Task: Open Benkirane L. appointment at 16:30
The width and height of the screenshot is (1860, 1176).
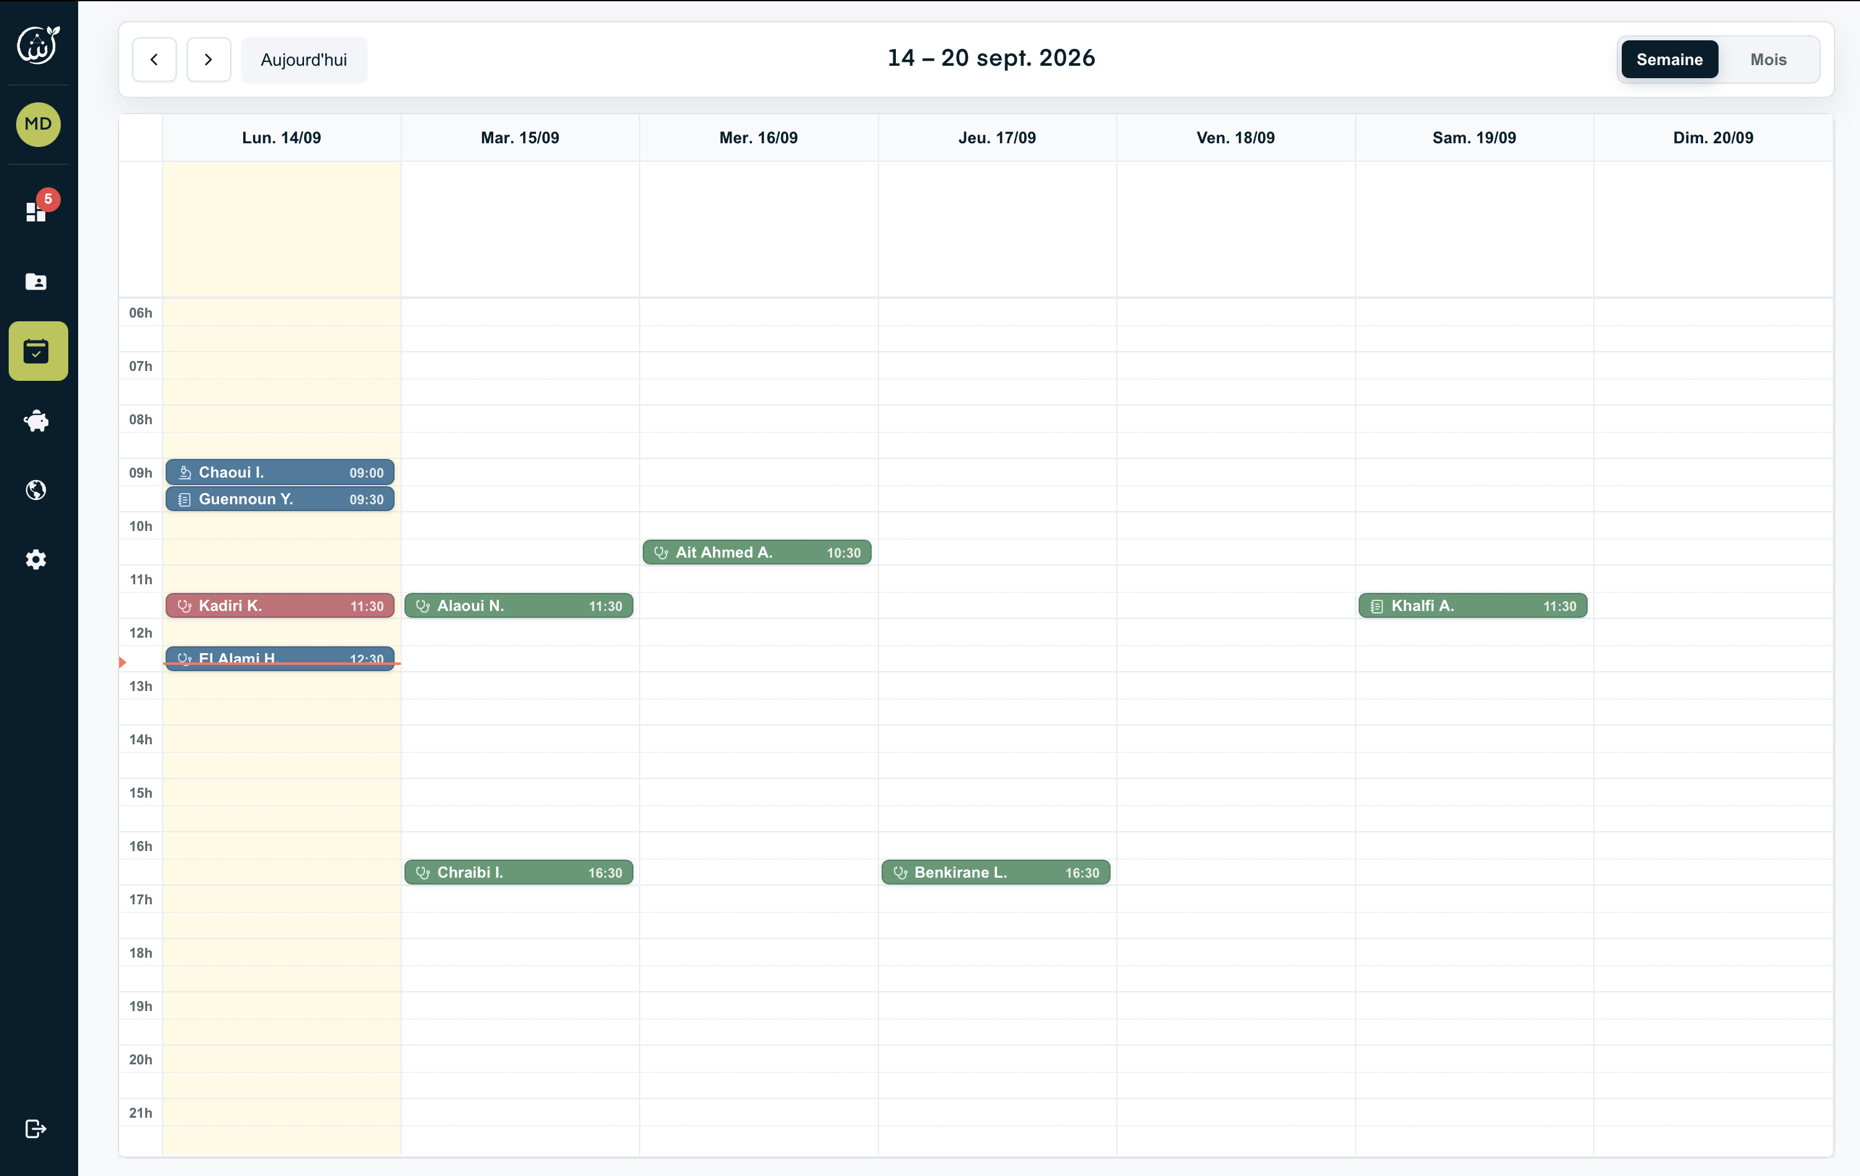Action: [996, 872]
